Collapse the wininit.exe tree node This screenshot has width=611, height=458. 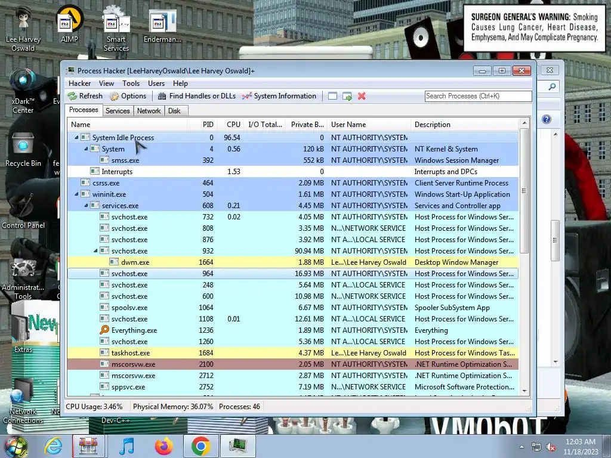[x=76, y=194]
